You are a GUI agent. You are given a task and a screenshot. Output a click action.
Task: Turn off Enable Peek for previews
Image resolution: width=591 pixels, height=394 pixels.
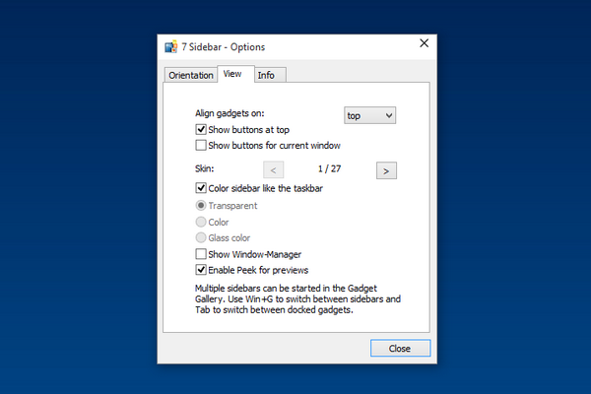pos(202,270)
